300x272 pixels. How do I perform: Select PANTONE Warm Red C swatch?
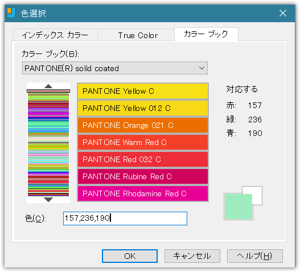click(143, 142)
